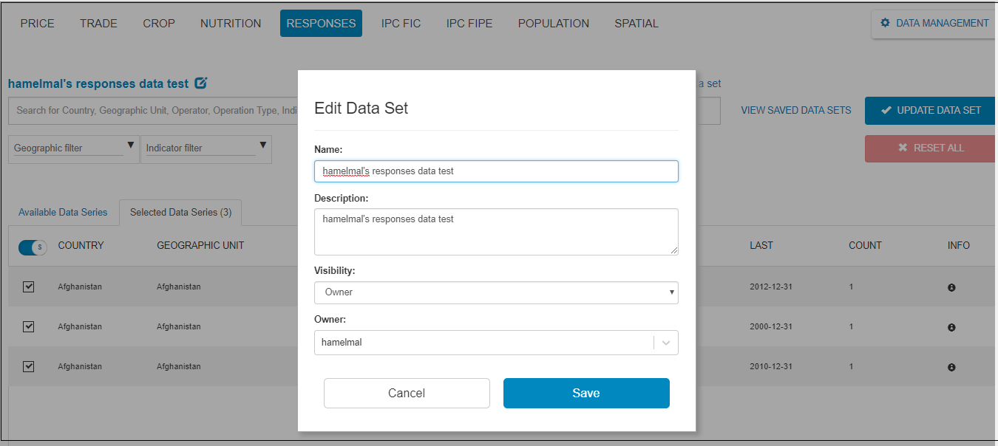Open the Visibility dropdown showing Owner

pyautogui.click(x=495, y=292)
